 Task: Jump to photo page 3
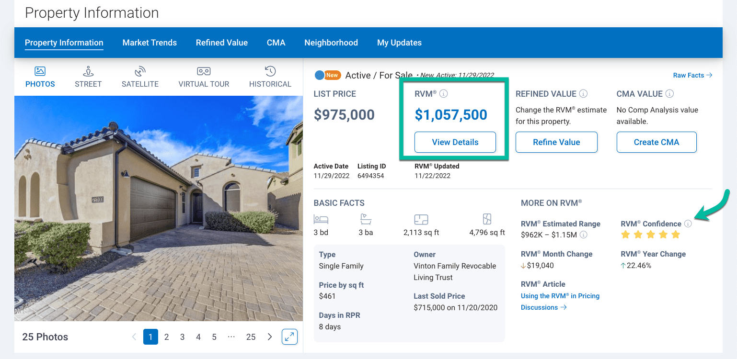click(x=183, y=337)
